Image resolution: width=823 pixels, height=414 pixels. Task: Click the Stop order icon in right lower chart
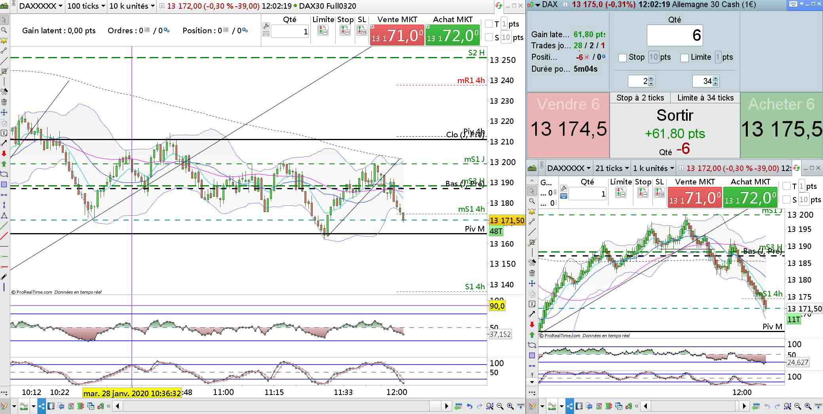coord(642,192)
